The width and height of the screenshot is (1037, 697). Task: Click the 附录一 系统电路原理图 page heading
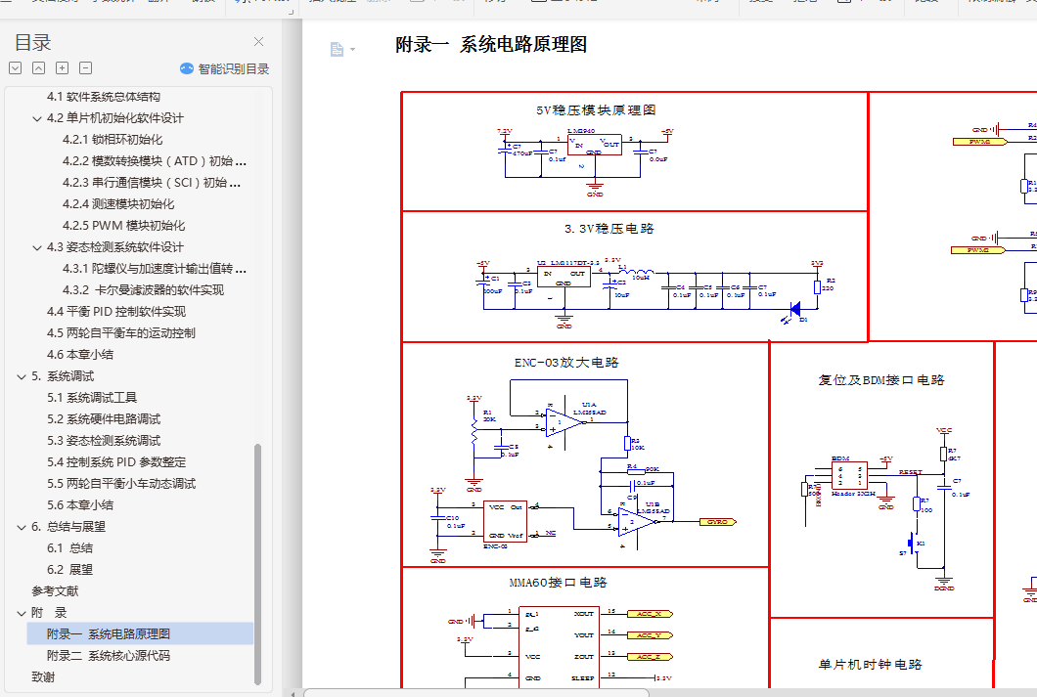click(x=491, y=45)
